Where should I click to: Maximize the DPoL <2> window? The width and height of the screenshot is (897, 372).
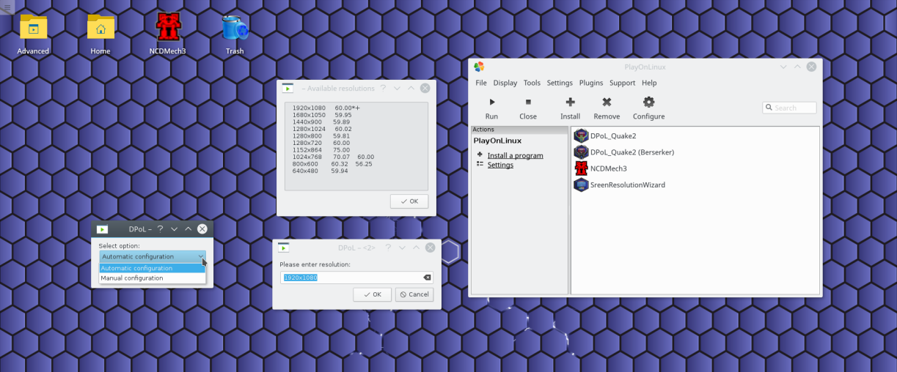tap(417, 248)
